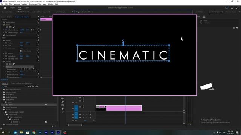
Task: Open the Sequence menu
Action: (17, 4)
